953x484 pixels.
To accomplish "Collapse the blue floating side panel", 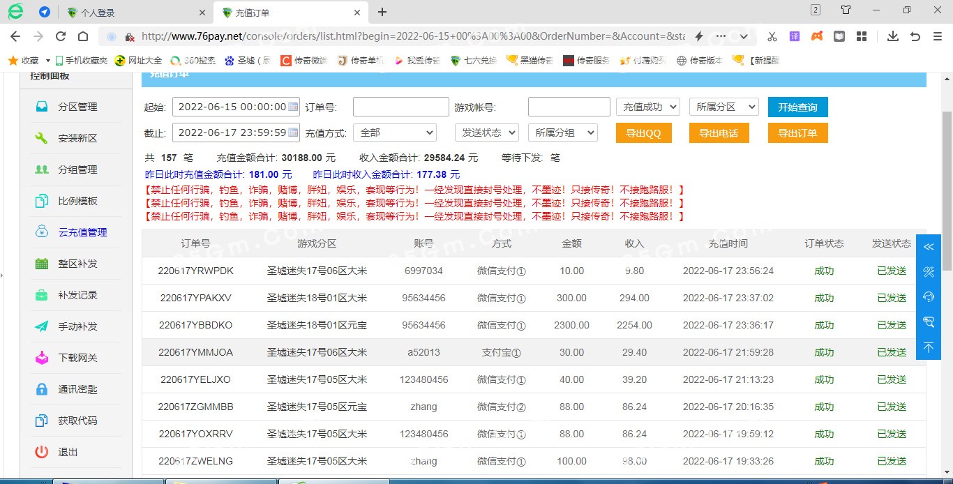I will point(929,247).
